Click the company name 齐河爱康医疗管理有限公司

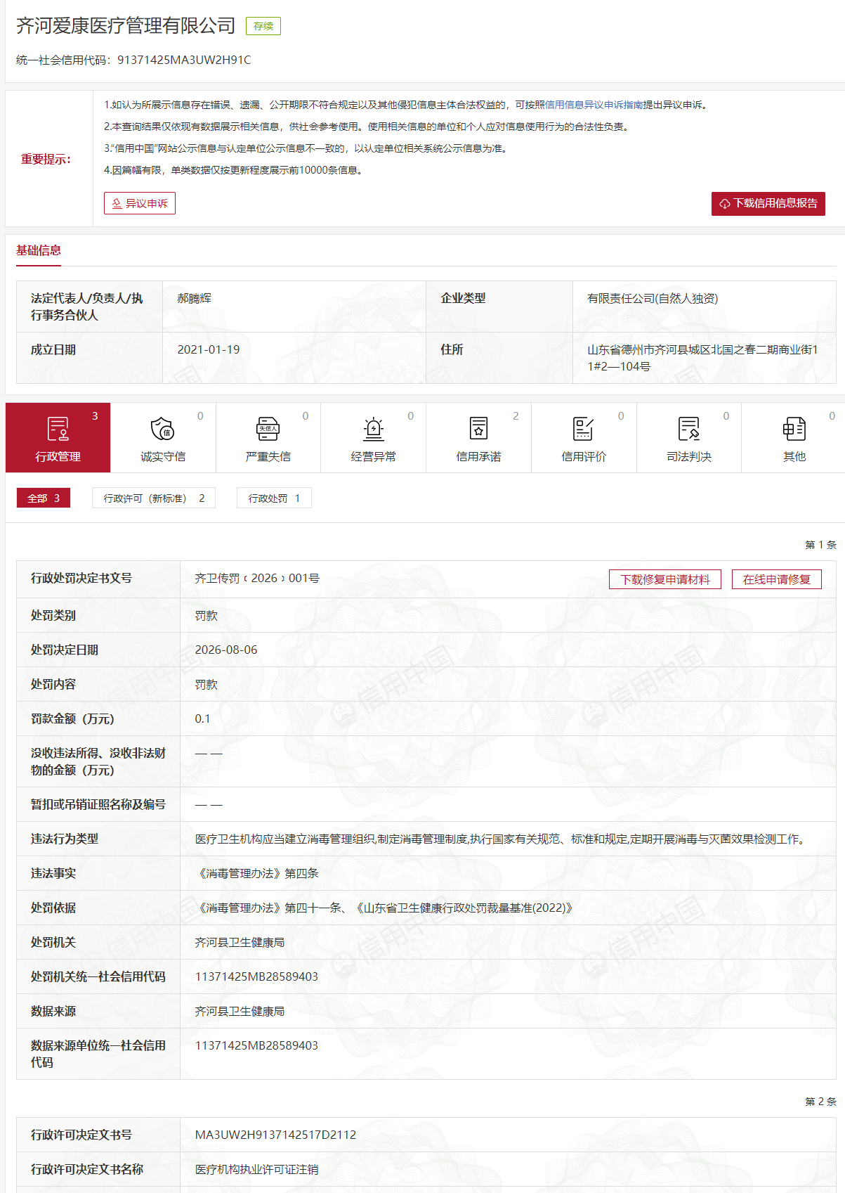point(126,26)
